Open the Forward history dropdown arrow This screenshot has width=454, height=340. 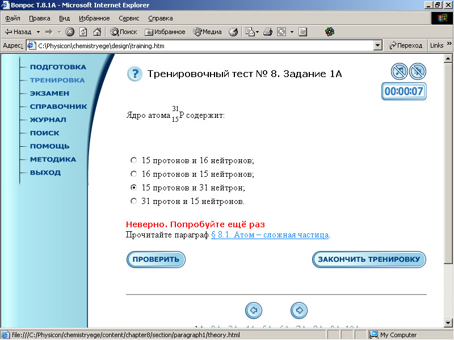pyautogui.click(x=59, y=32)
